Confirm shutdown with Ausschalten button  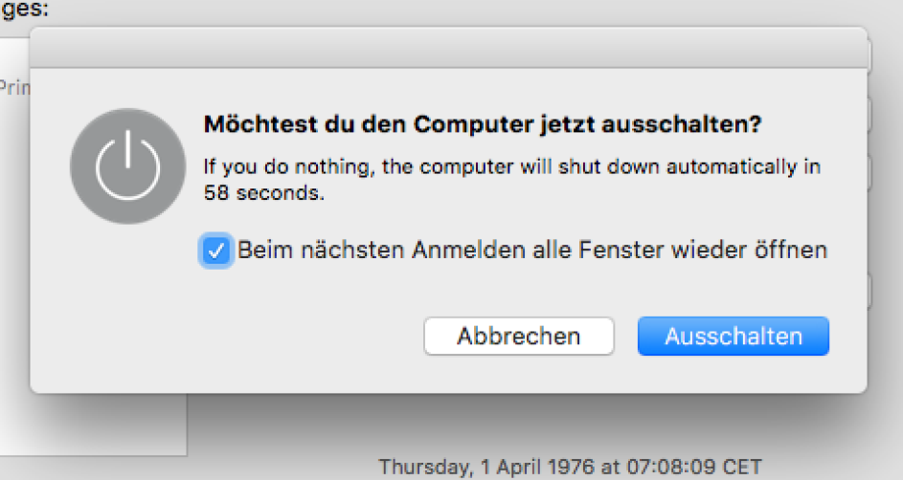pyautogui.click(x=733, y=336)
